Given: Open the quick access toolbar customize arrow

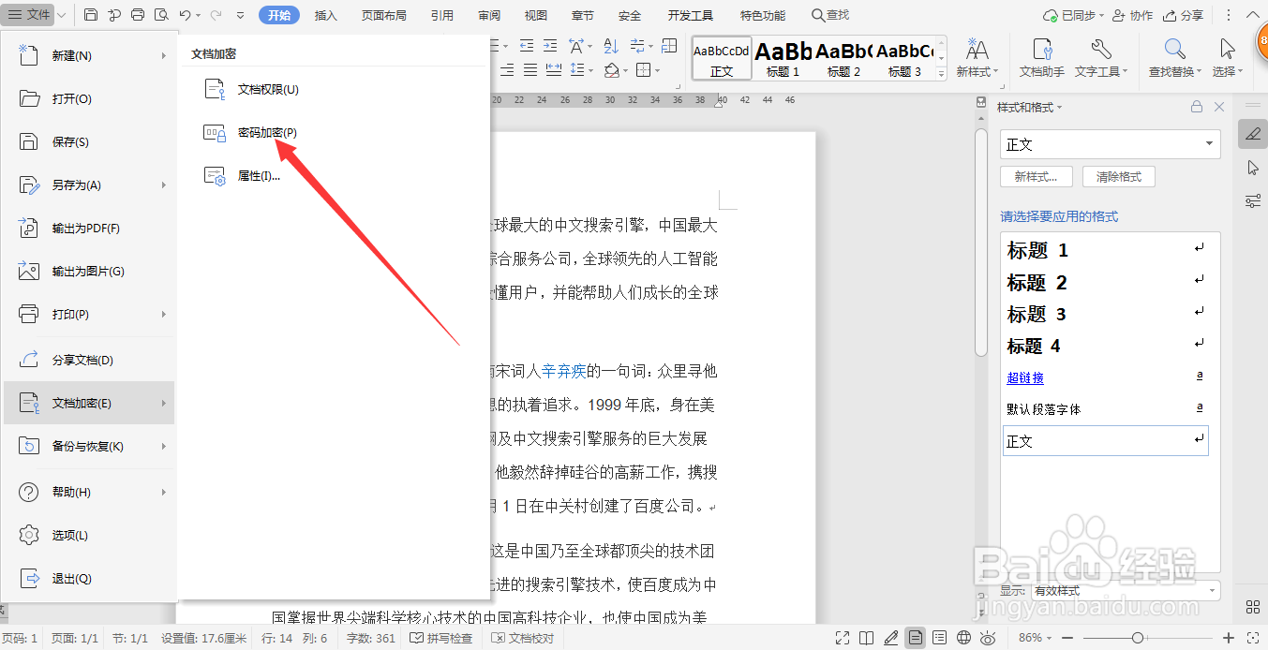Looking at the screenshot, I should coord(240,16).
